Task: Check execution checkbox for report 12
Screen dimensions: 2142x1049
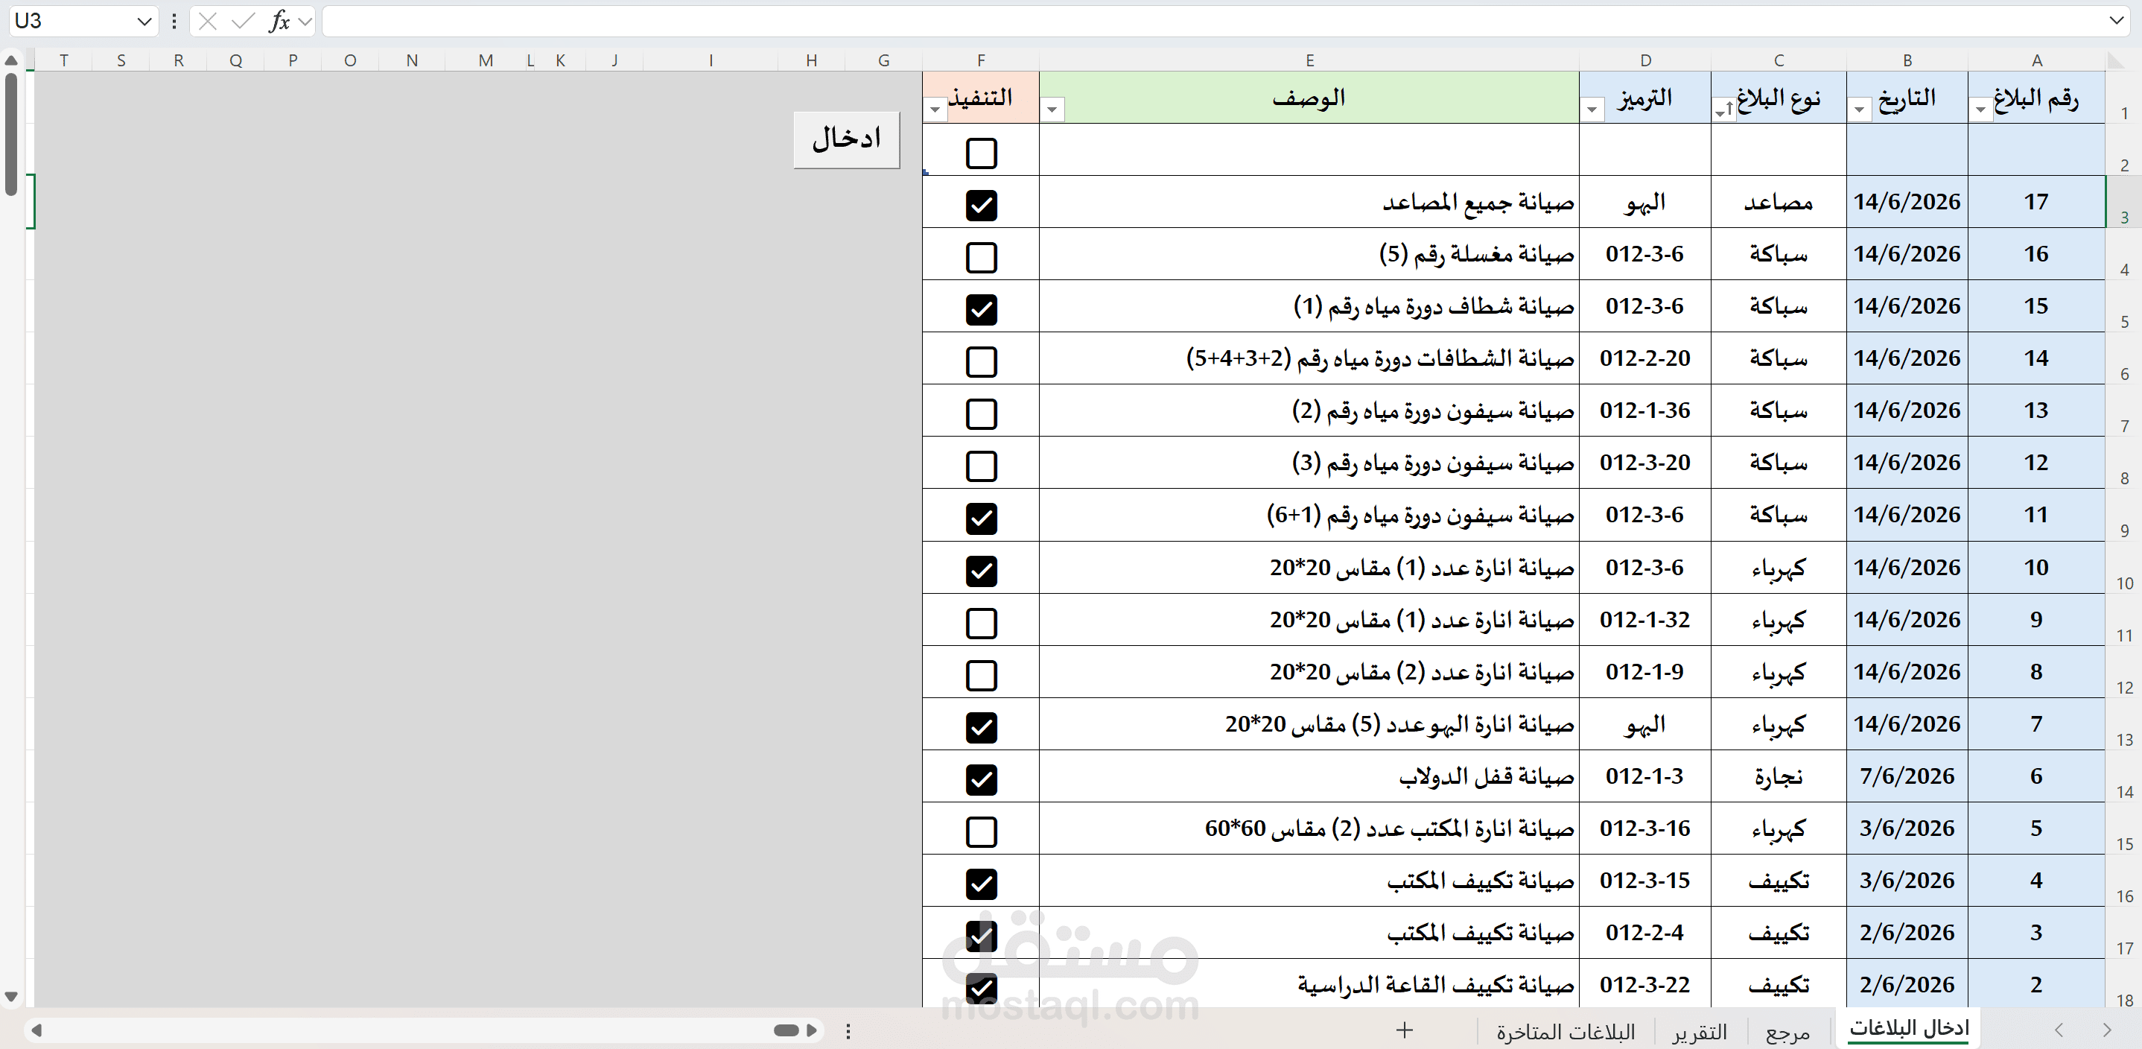Action: click(x=981, y=466)
